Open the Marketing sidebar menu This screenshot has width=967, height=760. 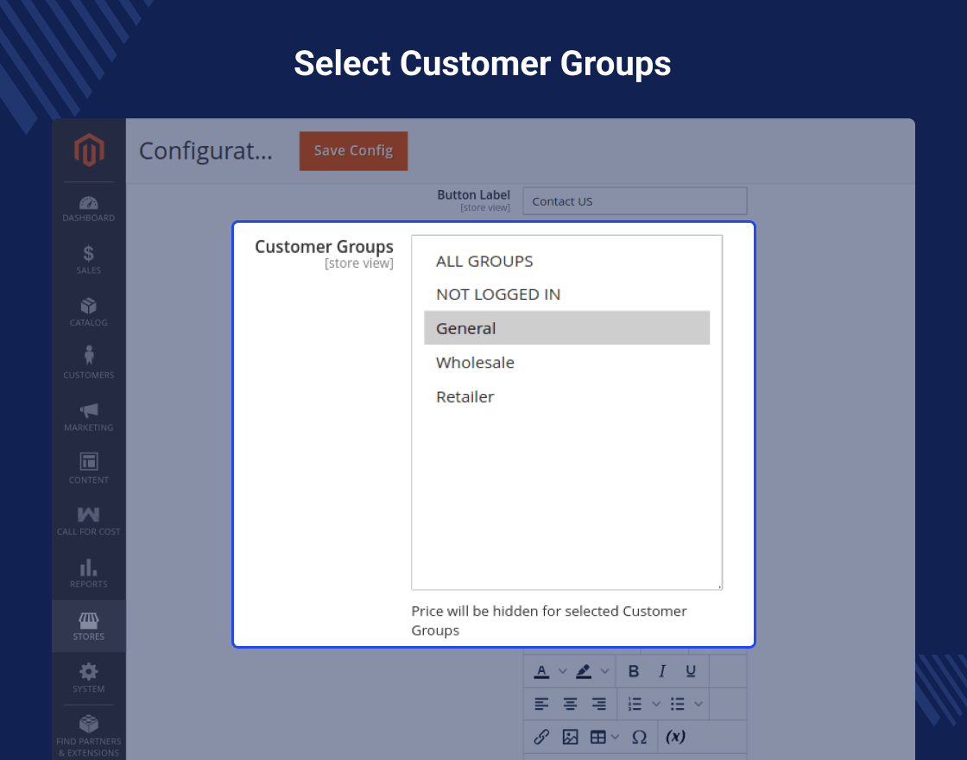click(89, 418)
